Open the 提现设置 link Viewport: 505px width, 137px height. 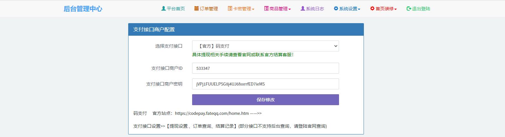pyautogui.click(x=179, y=126)
